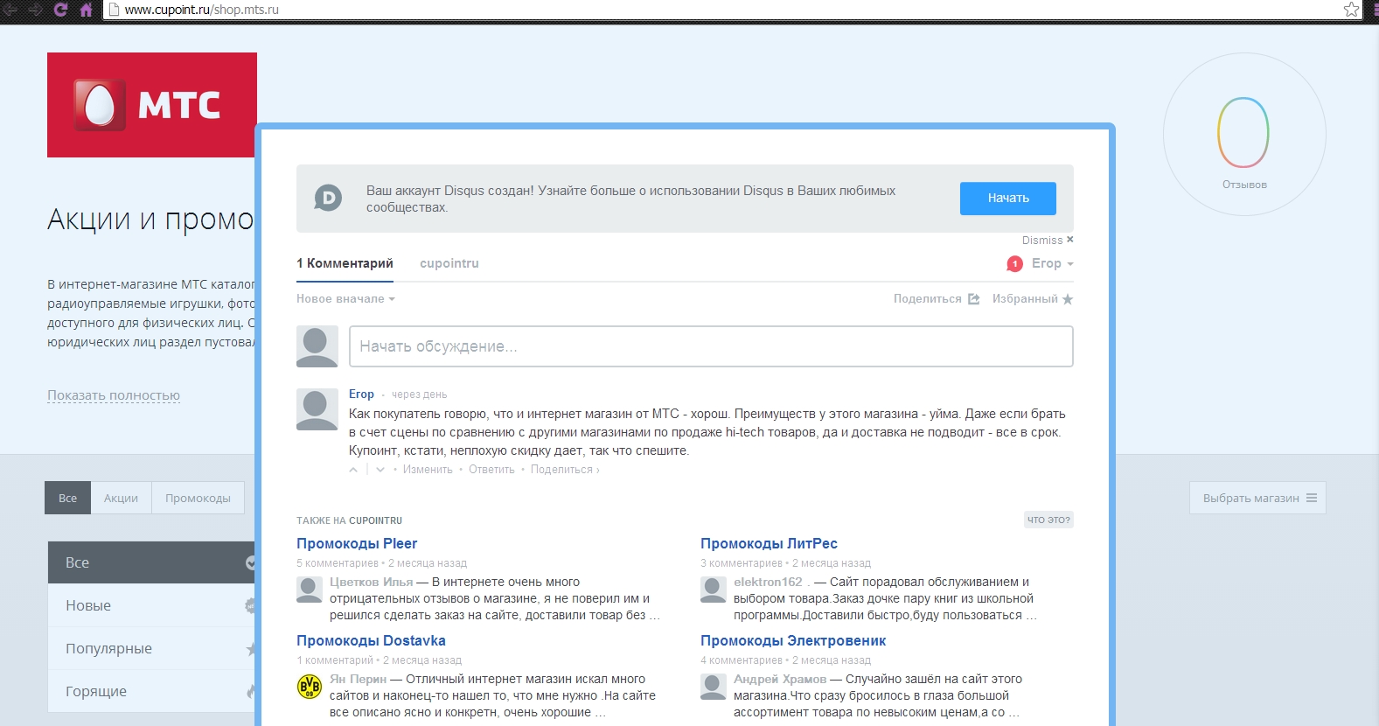Expand Поделиться under Егор's comment
1379x726 pixels.
565,470
